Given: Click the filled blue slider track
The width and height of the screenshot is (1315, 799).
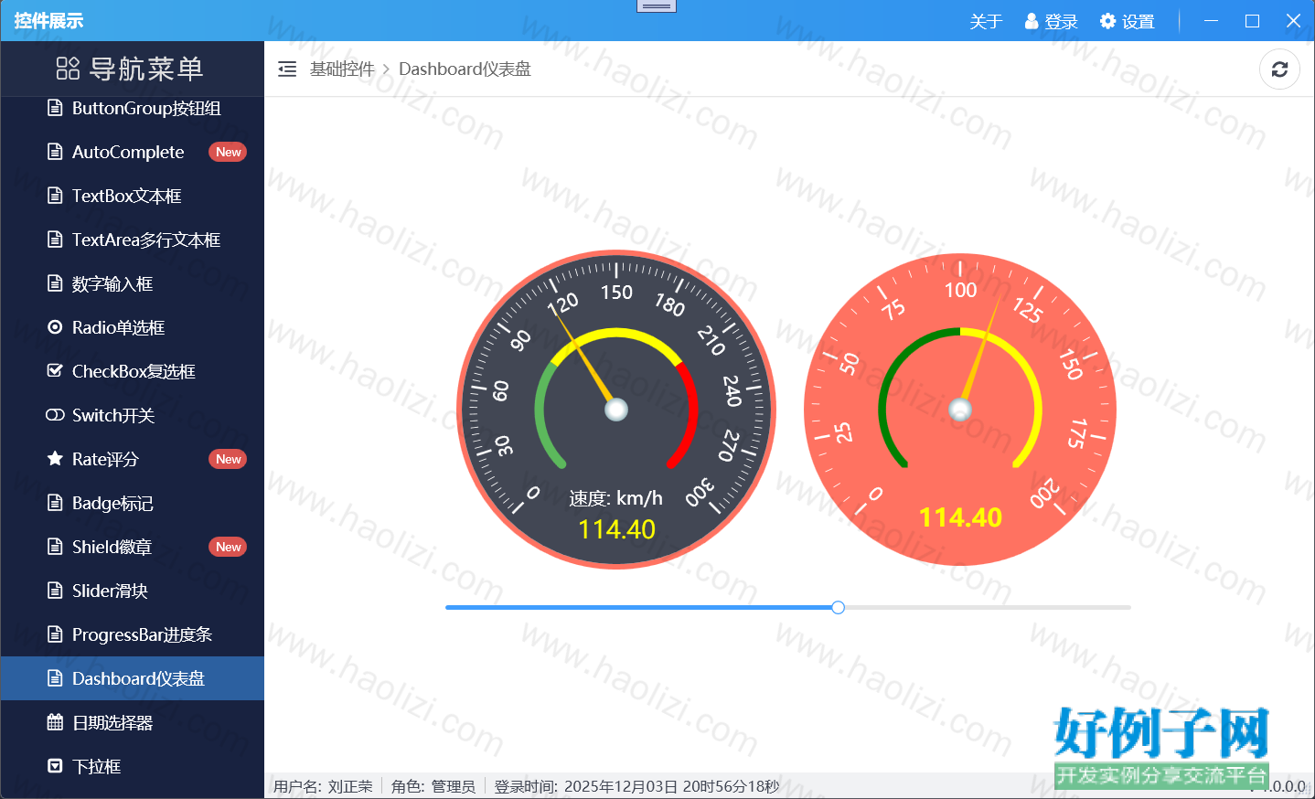Looking at the screenshot, I should [x=638, y=607].
